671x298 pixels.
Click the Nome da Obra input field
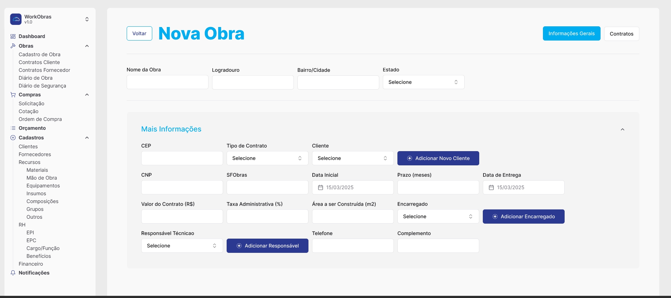point(167,82)
